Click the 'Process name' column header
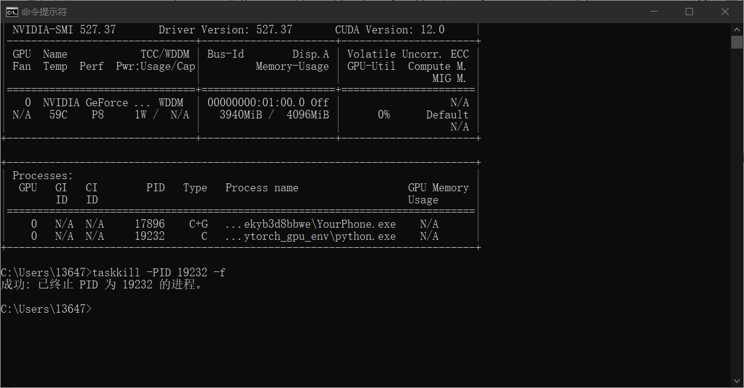The width and height of the screenshot is (744, 388). [x=262, y=188]
